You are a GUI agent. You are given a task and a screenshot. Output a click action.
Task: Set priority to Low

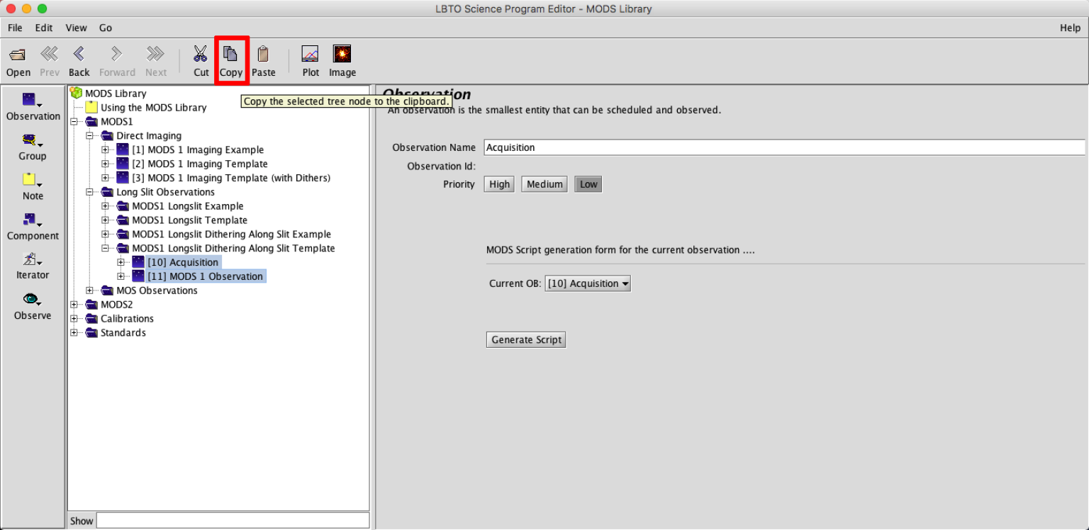pos(588,184)
